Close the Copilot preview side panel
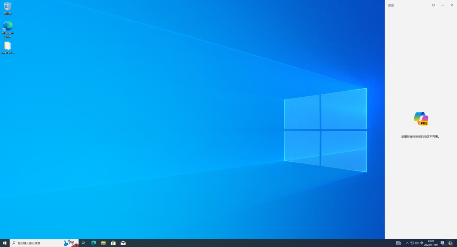The height and width of the screenshot is (247, 457). tap(452, 5)
